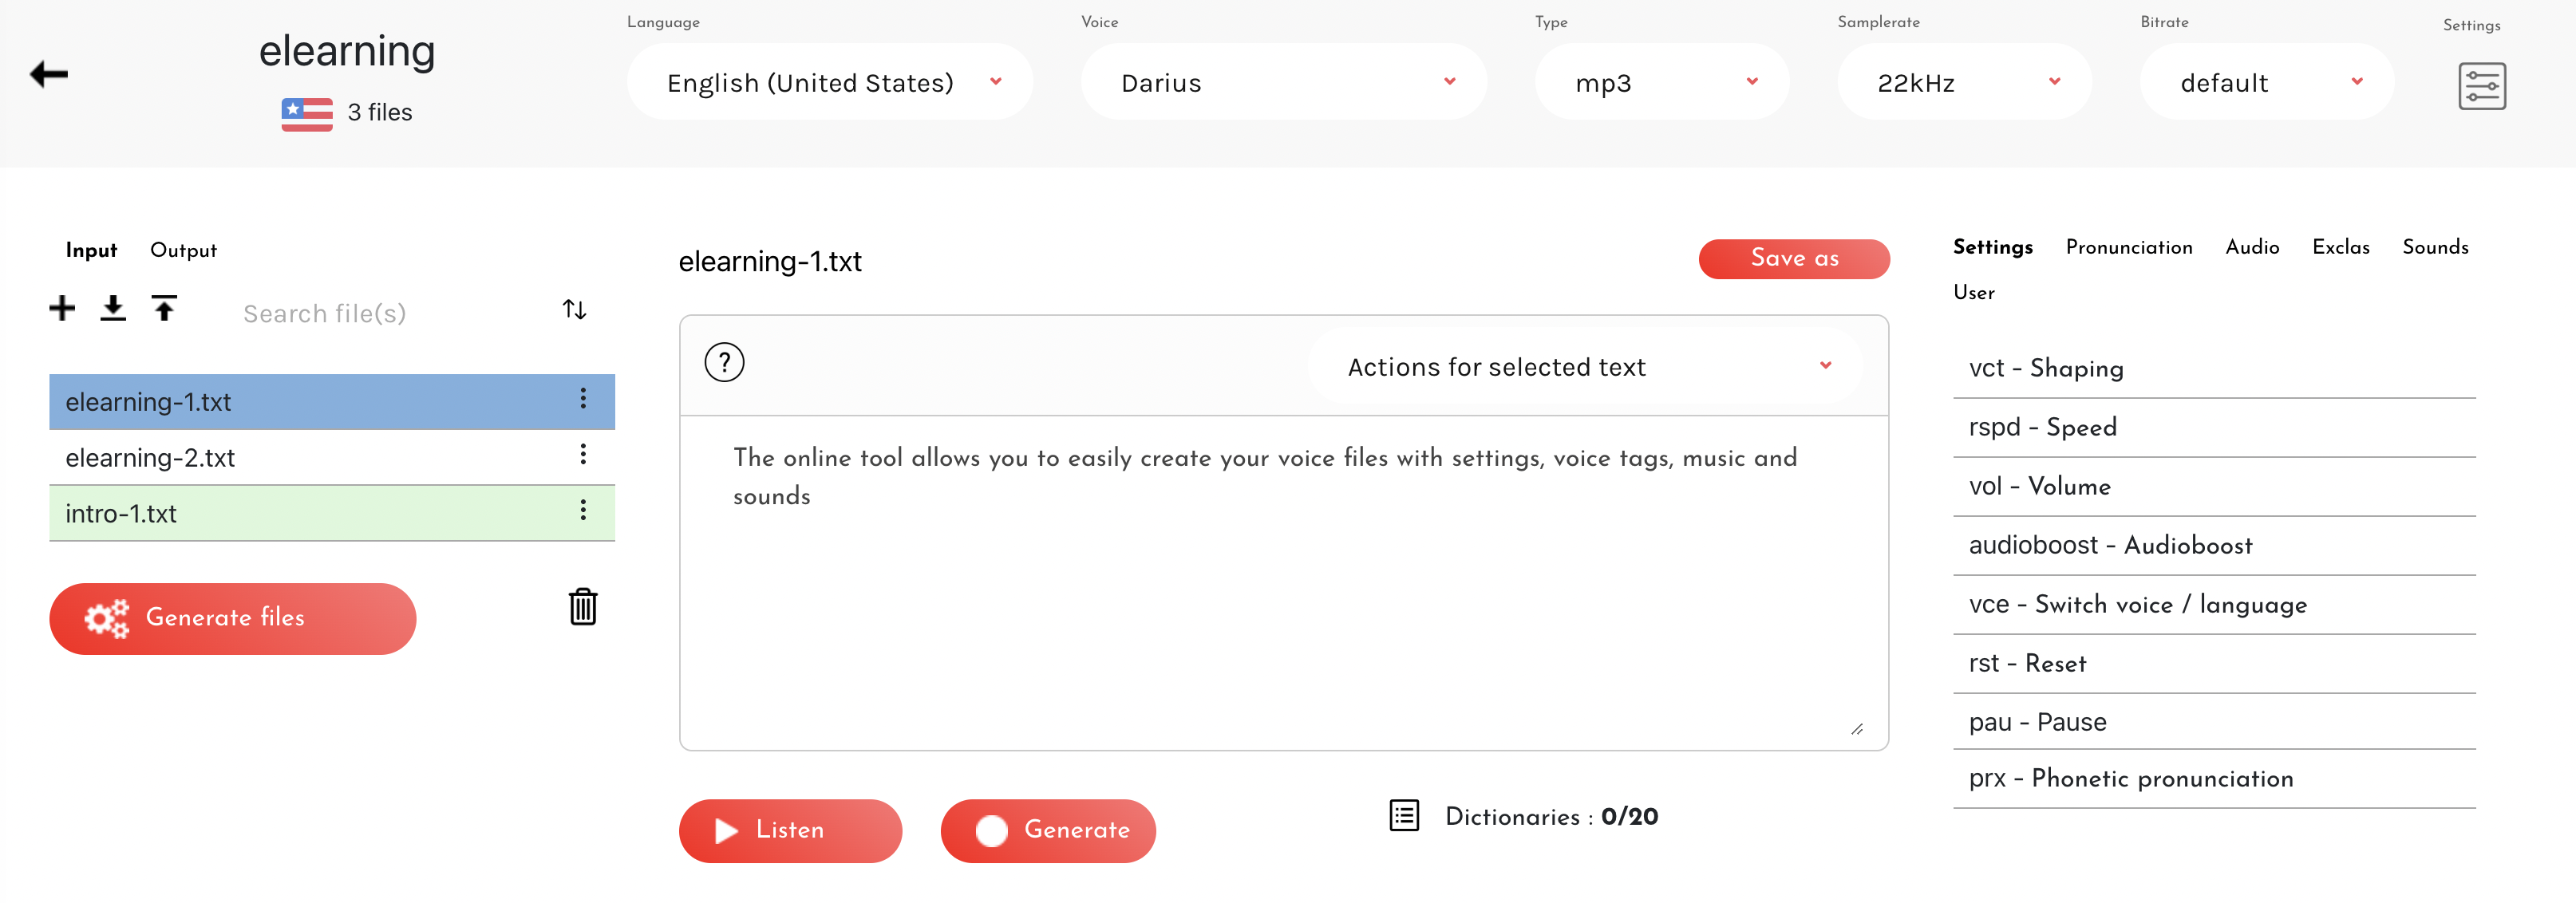Play preview with Listen button

click(x=790, y=830)
